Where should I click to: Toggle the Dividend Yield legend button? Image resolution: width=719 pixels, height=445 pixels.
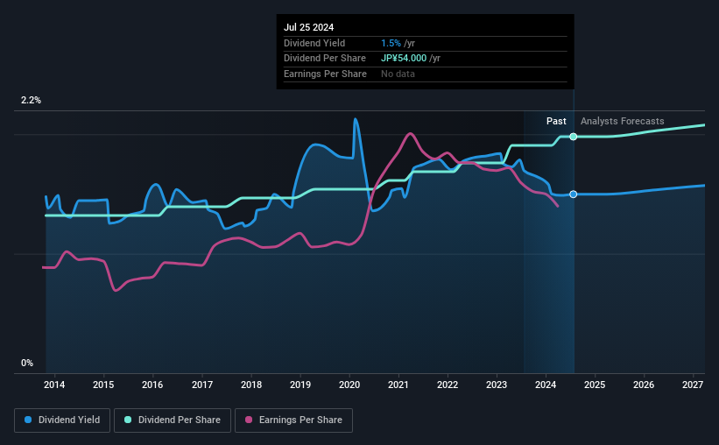[x=62, y=420]
